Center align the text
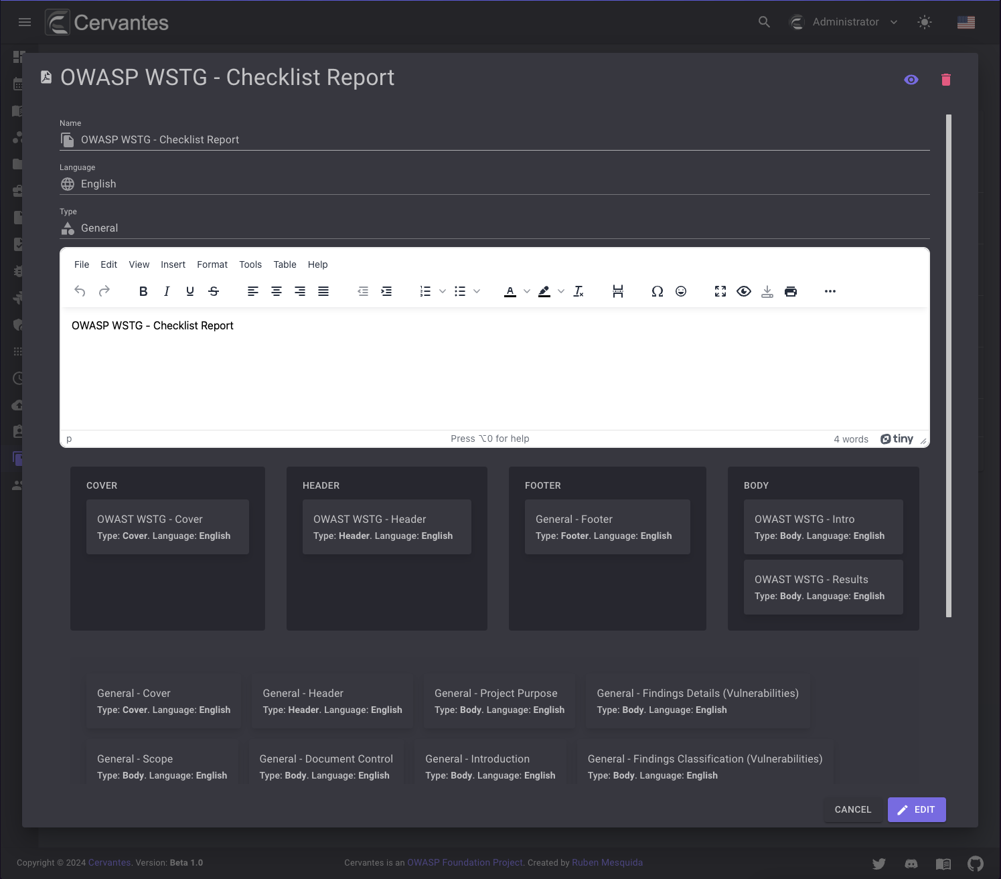The width and height of the screenshot is (1001, 879). coord(277,291)
